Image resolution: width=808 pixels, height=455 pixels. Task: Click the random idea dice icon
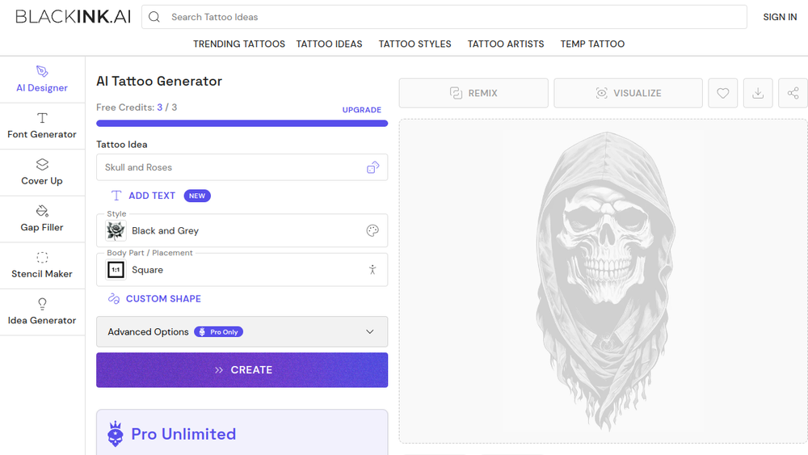coord(373,167)
